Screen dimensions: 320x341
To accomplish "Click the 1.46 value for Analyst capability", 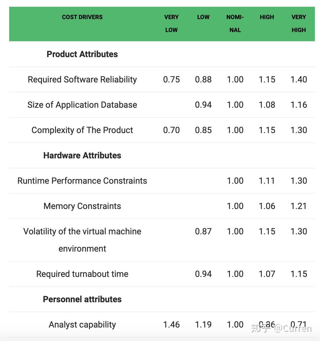I will point(171,325).
